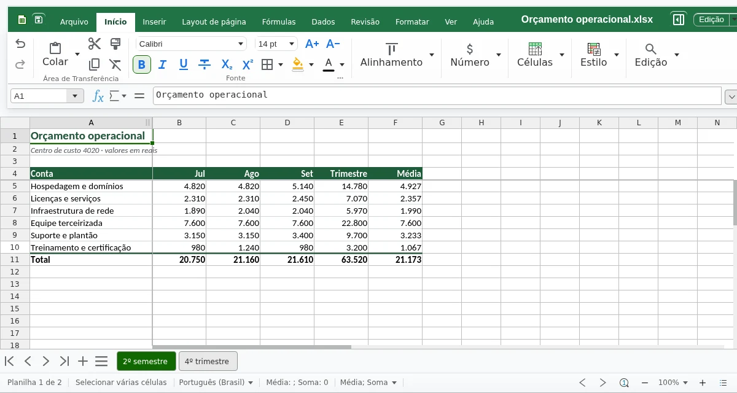Go to last sheet arrow
The image size is (737, 393).
tap(64, 361)
